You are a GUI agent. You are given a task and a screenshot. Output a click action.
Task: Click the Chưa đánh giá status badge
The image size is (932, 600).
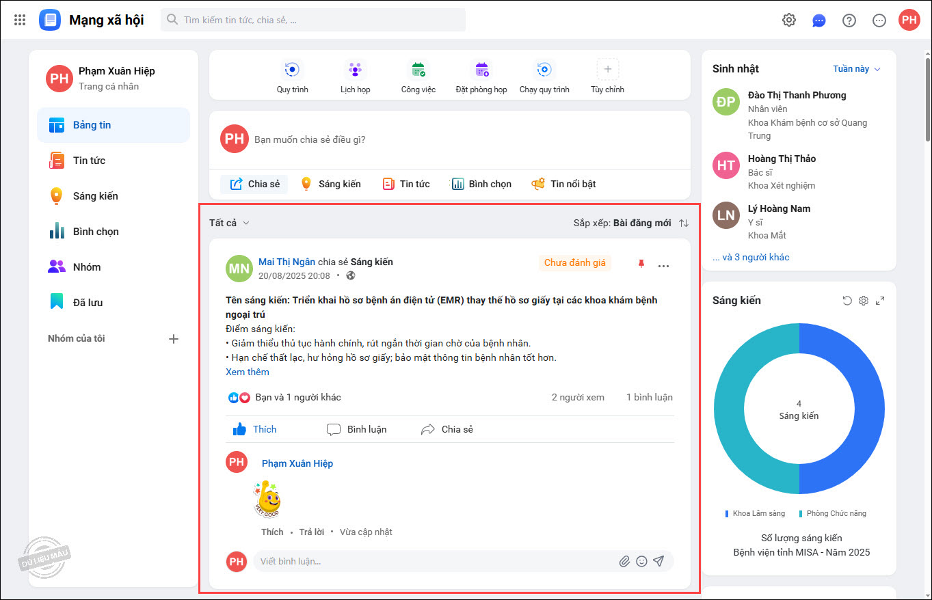(575, 263)
